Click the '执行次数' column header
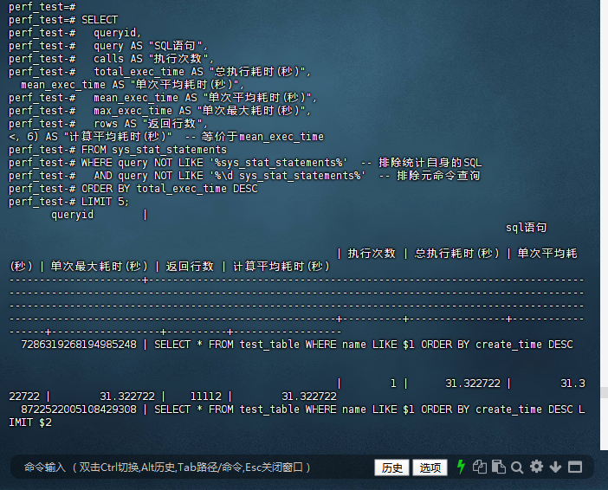The image size is (608, 490). [372, 254]
